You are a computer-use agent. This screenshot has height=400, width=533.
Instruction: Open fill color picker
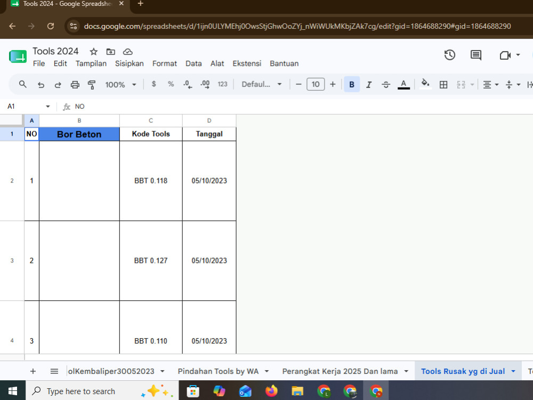tap(425, 84)
